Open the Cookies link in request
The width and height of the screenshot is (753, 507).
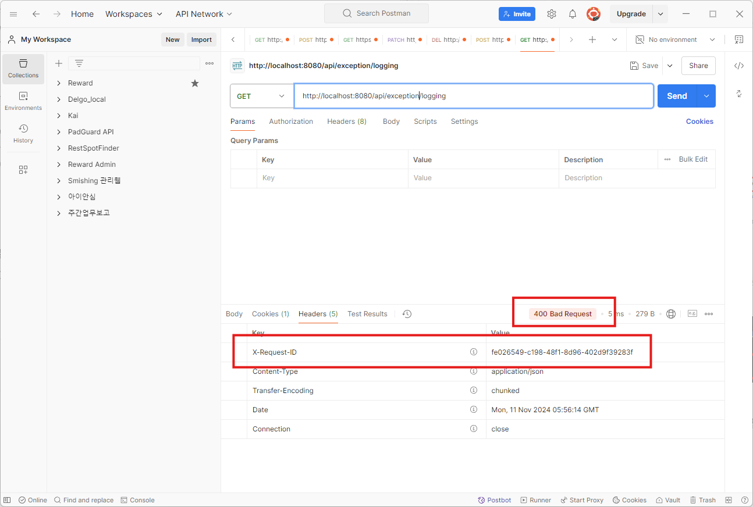699,122
